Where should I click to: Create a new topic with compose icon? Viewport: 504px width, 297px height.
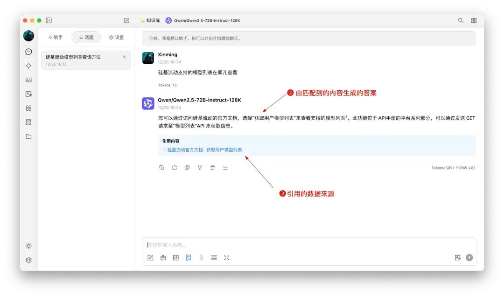point(126,20)
